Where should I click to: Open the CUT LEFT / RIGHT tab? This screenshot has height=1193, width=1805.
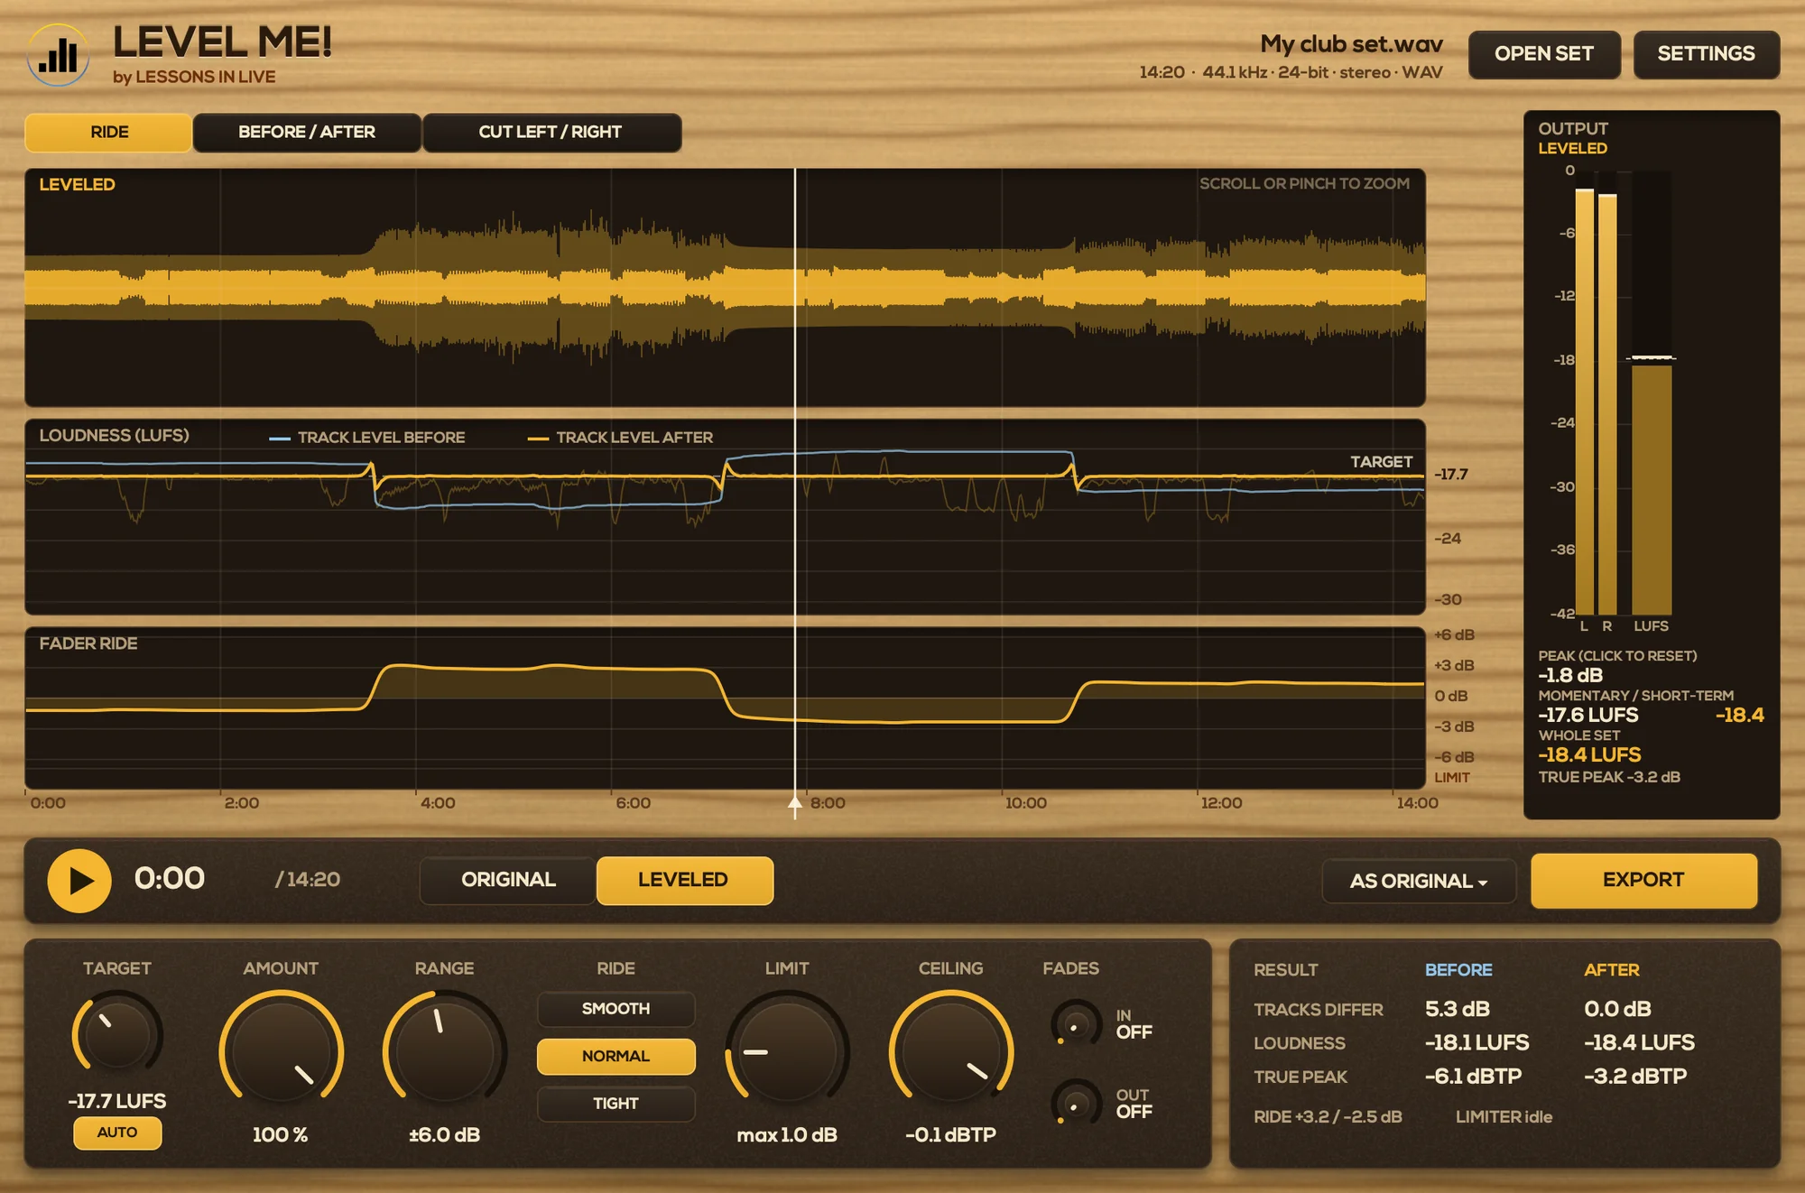551,132
